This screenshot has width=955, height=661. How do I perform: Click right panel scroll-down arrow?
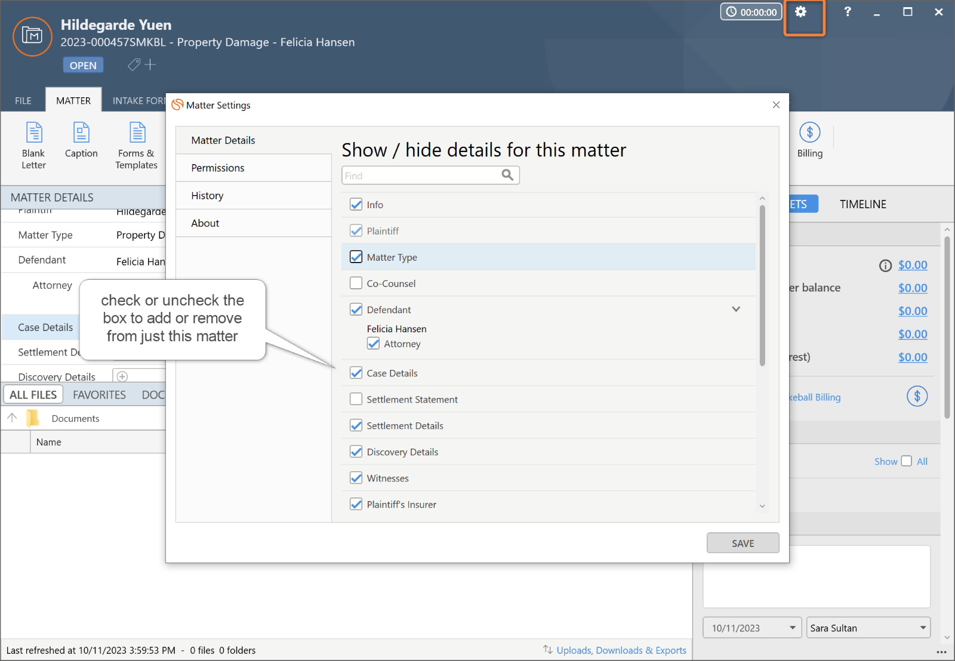947,637
